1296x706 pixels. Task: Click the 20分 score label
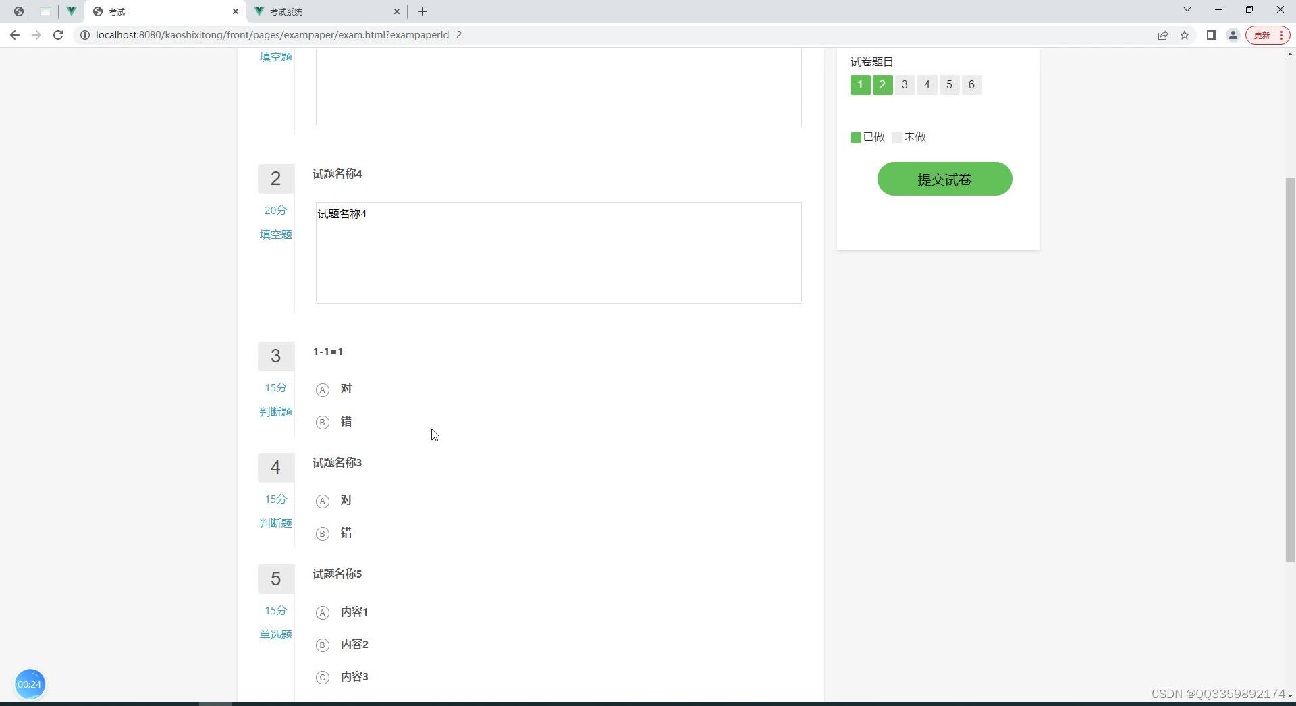click(x=275, y=211)
